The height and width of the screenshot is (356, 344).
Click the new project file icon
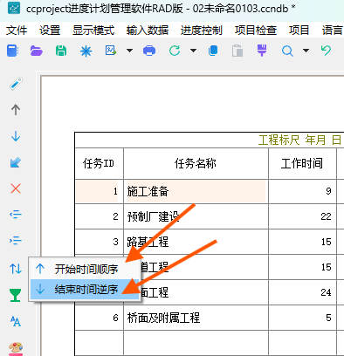click(x=12, y=51)
